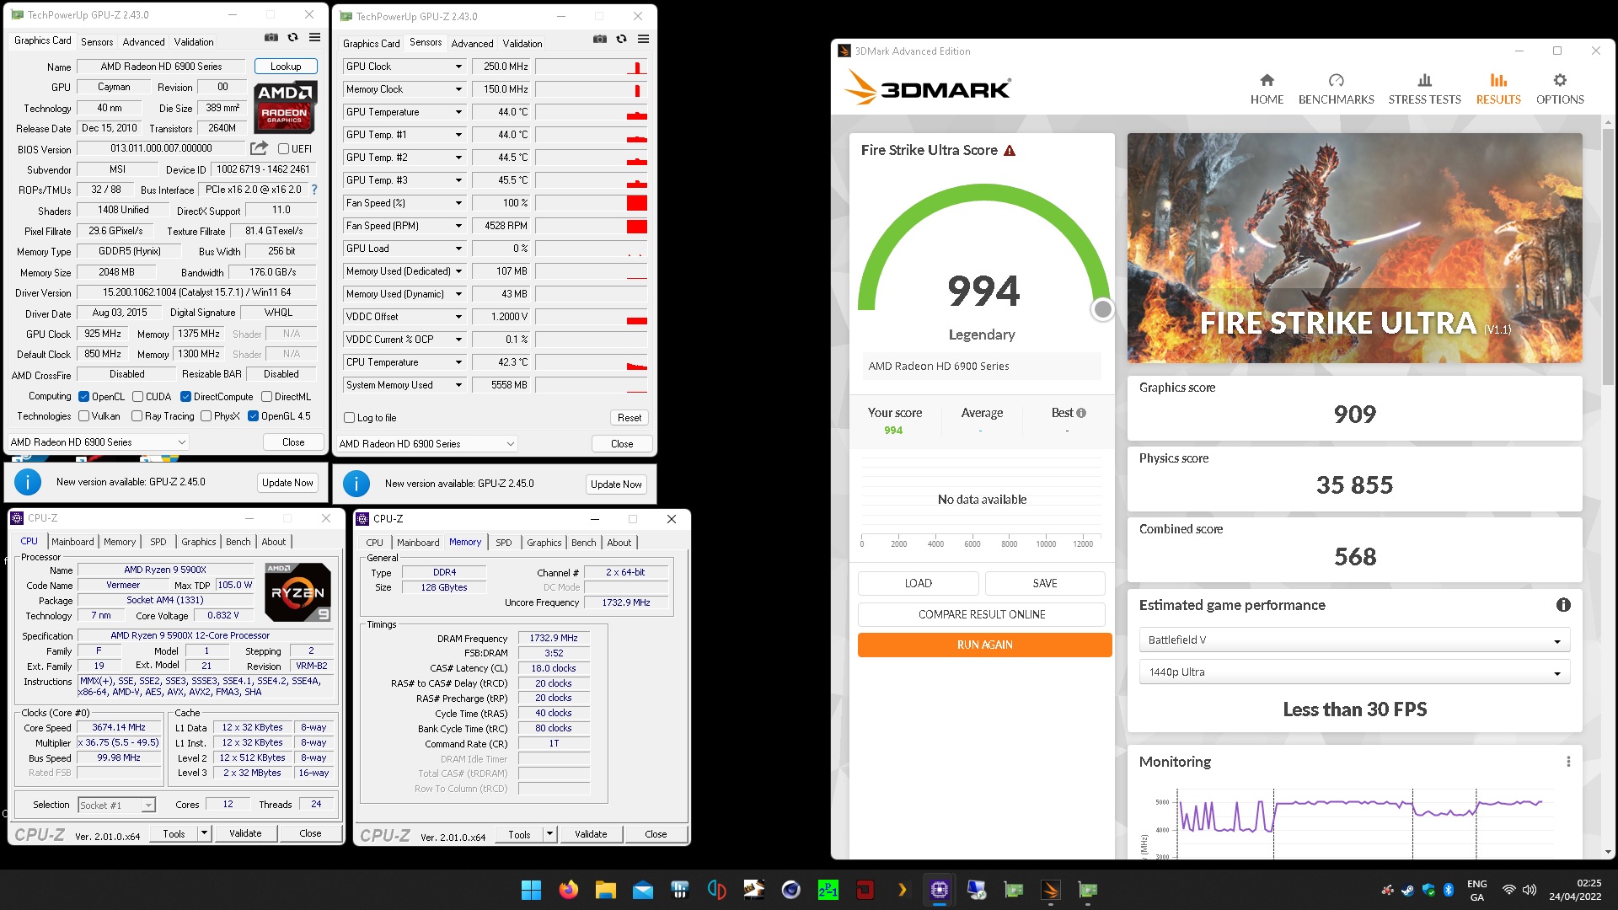1618x910 pixels.
Task: Click refresh icon in Graphics Card GPU-Z window
Action: pyautogui.click(x=292, y=37)
